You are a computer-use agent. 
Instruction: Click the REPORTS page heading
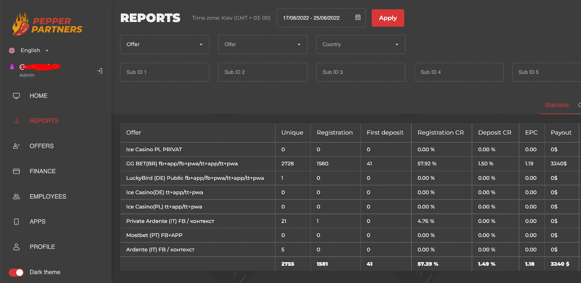pyautogui.click(x=150, y=18)
